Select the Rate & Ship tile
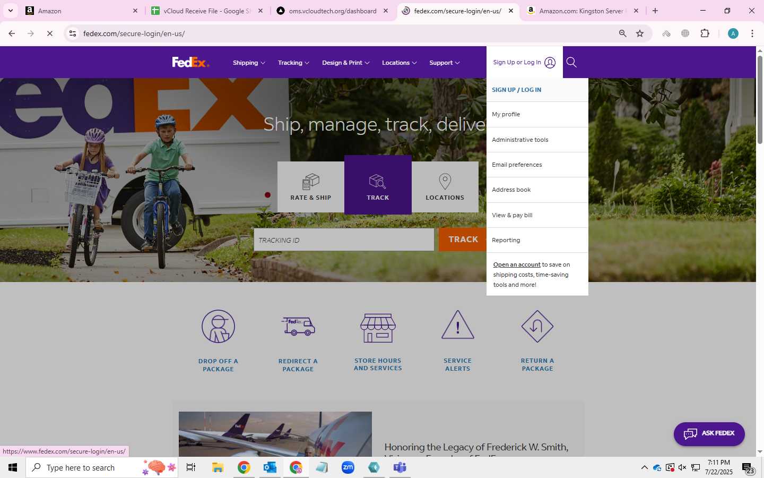This screenshot has width=764, height=478. click(311, 187)
